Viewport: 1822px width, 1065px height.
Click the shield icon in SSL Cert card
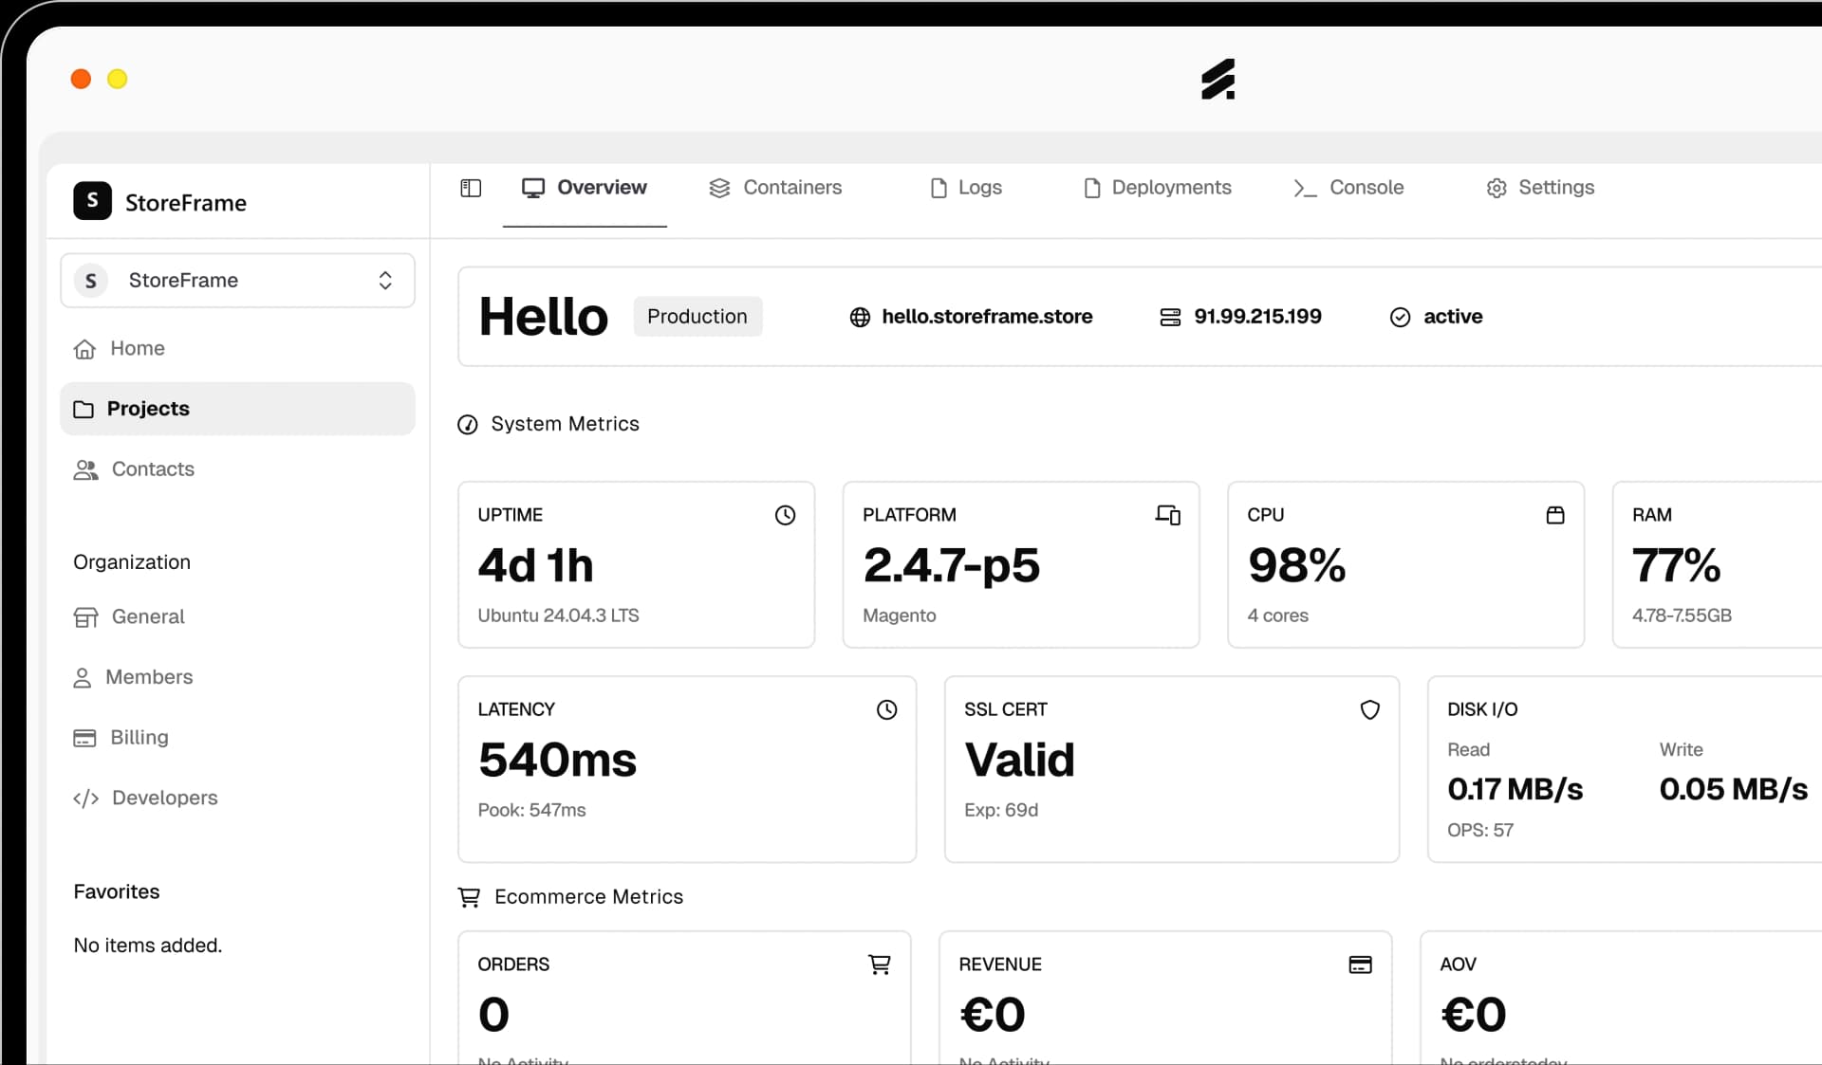coord(1369,709)
